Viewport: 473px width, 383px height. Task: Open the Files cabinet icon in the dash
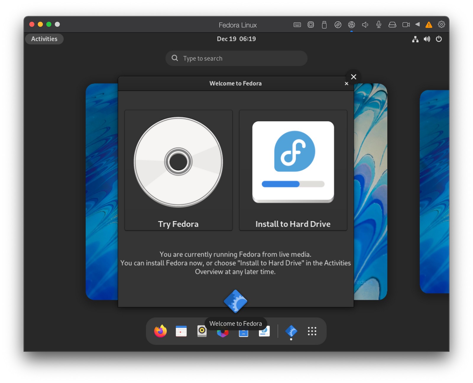point(243,333)
